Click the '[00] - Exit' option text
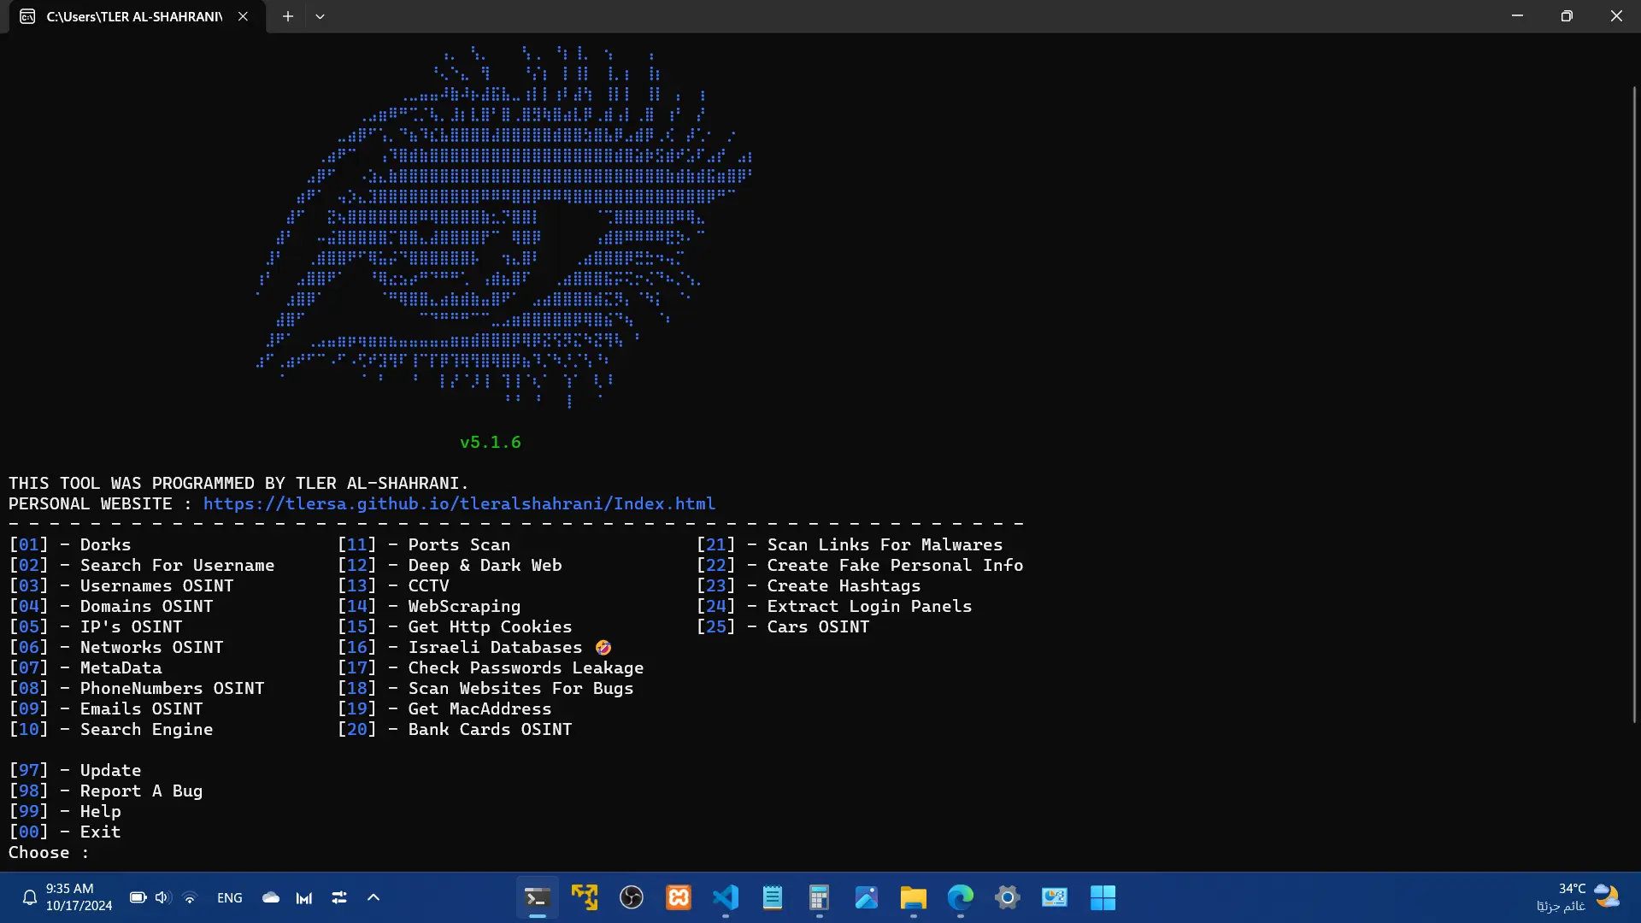This screenshot has width=1641, height=923. [65, 832]
